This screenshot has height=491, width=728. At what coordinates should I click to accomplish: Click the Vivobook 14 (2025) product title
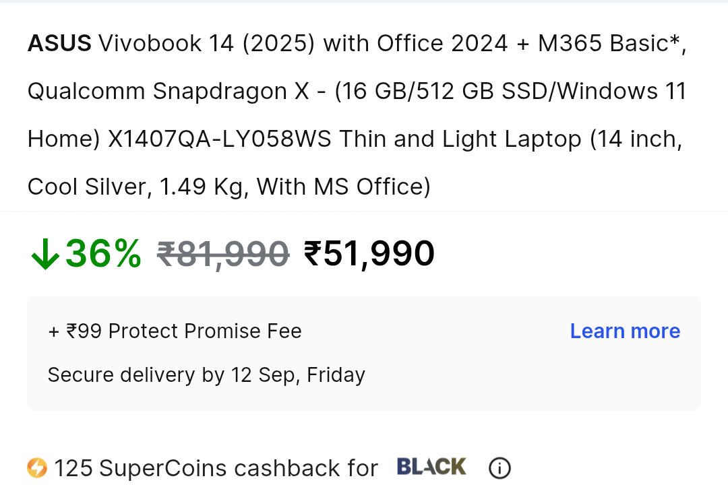coord(207,44)
